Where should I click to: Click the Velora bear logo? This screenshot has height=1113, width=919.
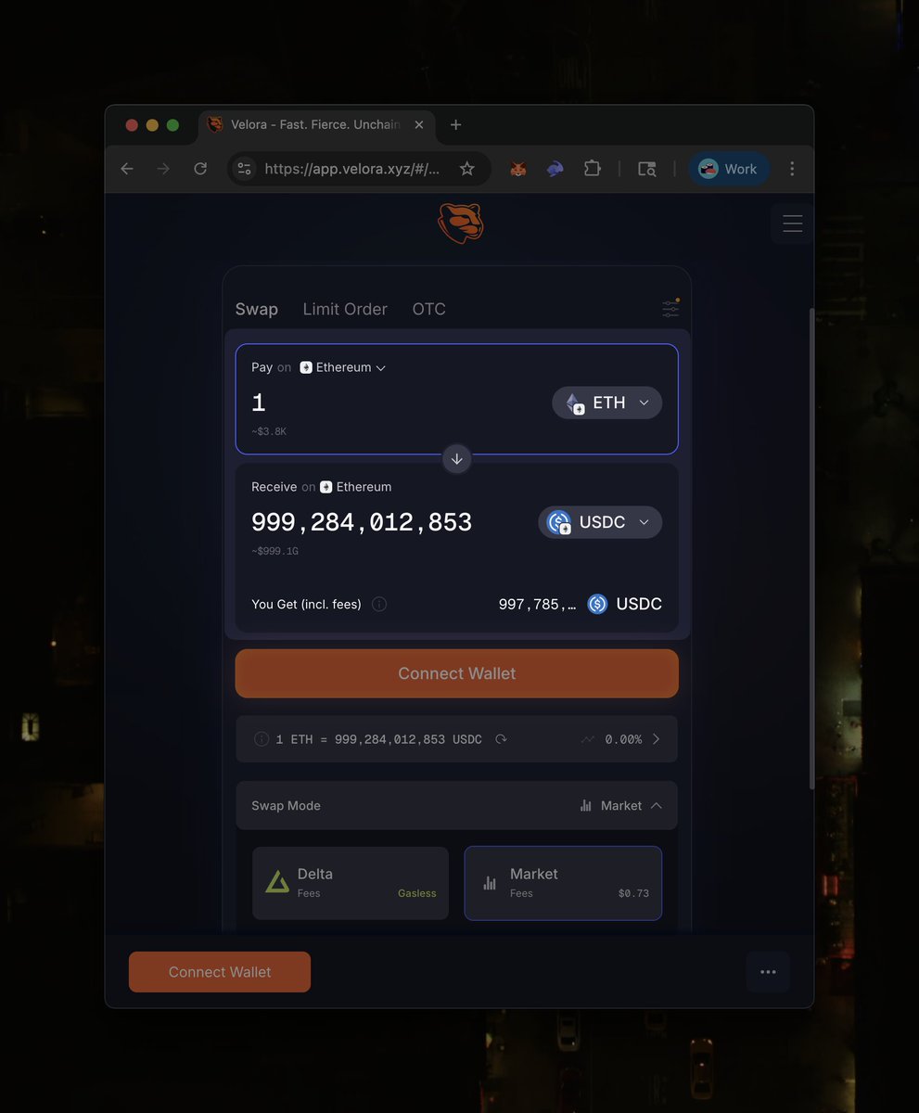(x=461, y=224)
